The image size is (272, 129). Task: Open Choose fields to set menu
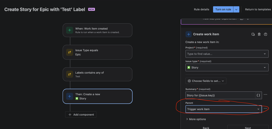click(x=206, y=81)
